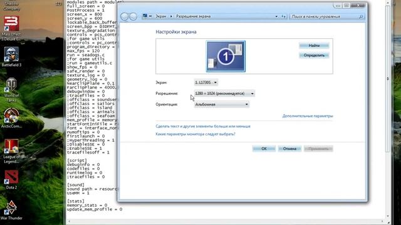The height and width of the screenshot is (225, 401).
Task: Click the Настройки экрана heading
Action: click(176, 32)
